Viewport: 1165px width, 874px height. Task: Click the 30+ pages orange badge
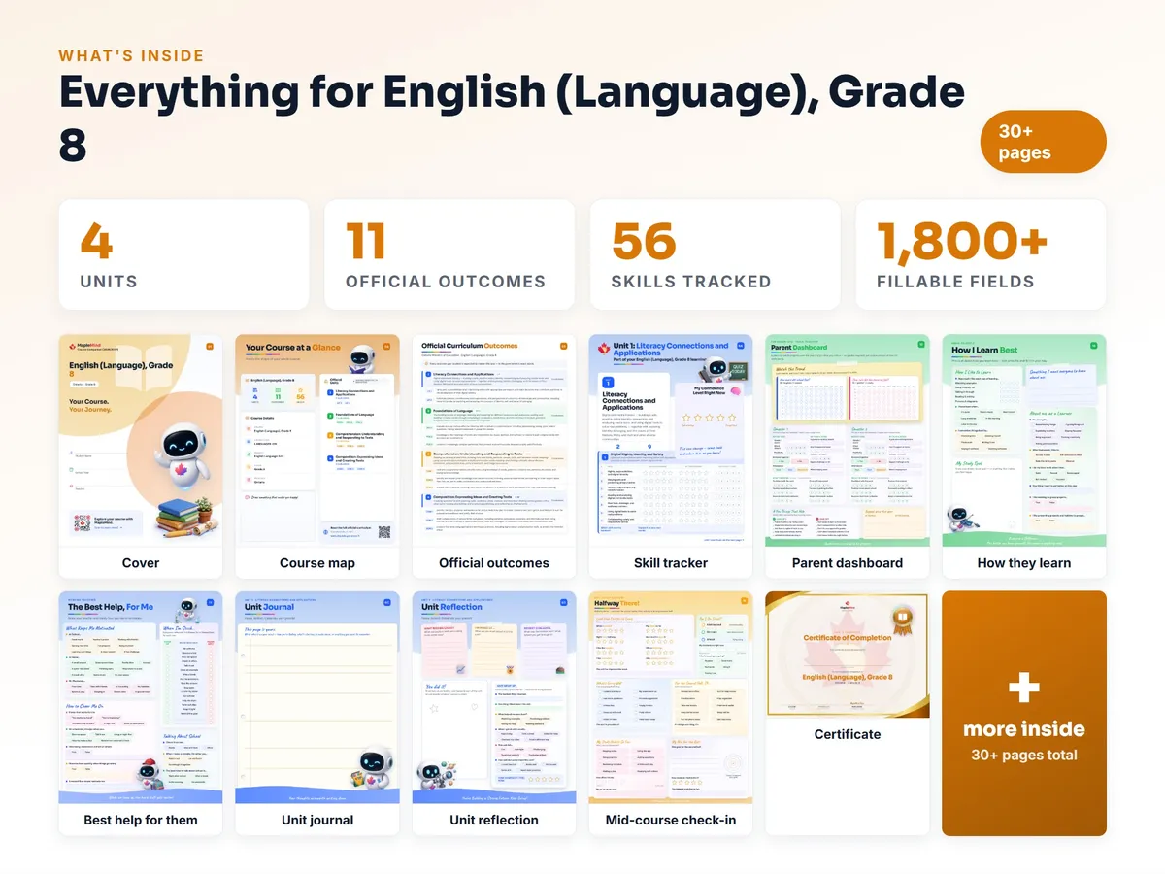[x=1044, y=142]
